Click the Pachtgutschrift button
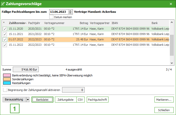176x115 pixels. click(x=97, y=99)
